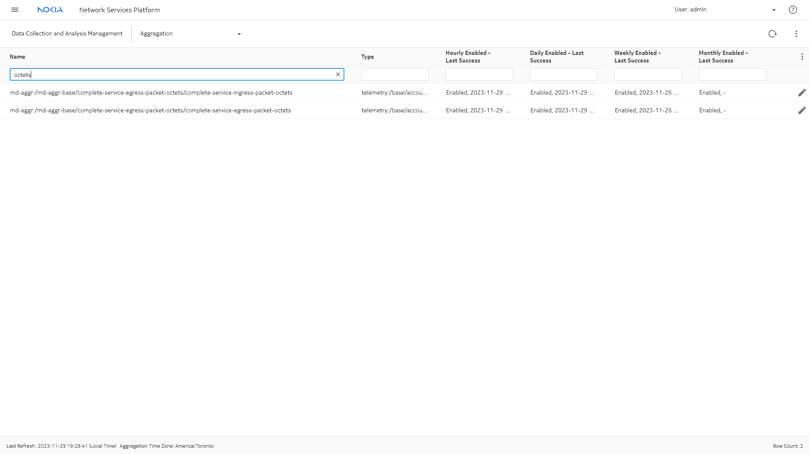Focus the Hourly Enabled filter field

(479, 74)
